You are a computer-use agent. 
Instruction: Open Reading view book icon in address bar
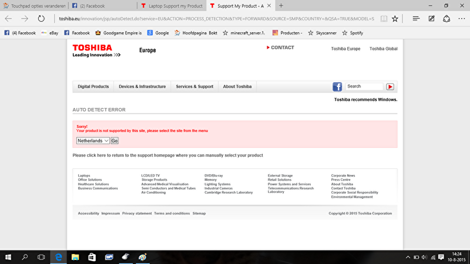pos(384,19)
